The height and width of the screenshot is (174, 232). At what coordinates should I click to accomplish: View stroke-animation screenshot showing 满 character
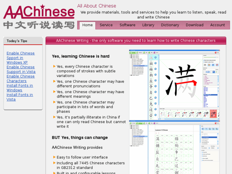(175, 85)
